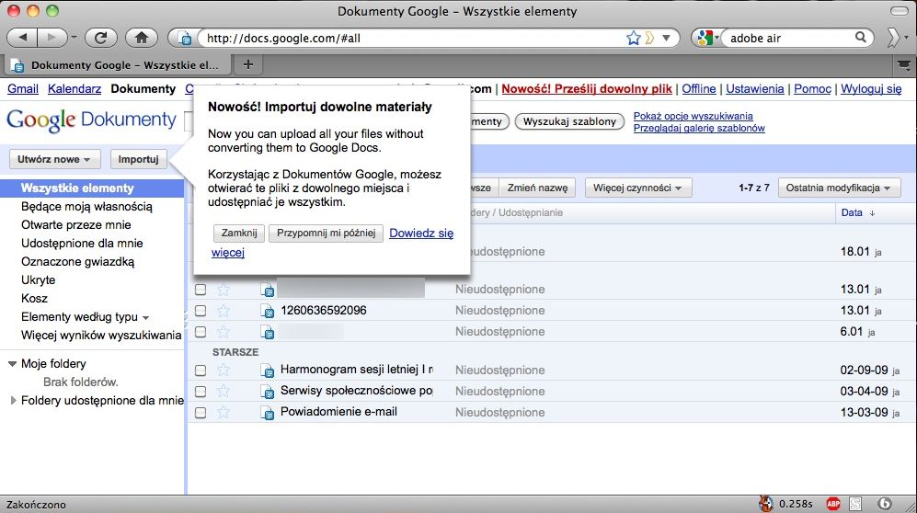This screenshot has height=513, width=917.
Task: Click Zamknij button in popup
Action: [239, 233]
